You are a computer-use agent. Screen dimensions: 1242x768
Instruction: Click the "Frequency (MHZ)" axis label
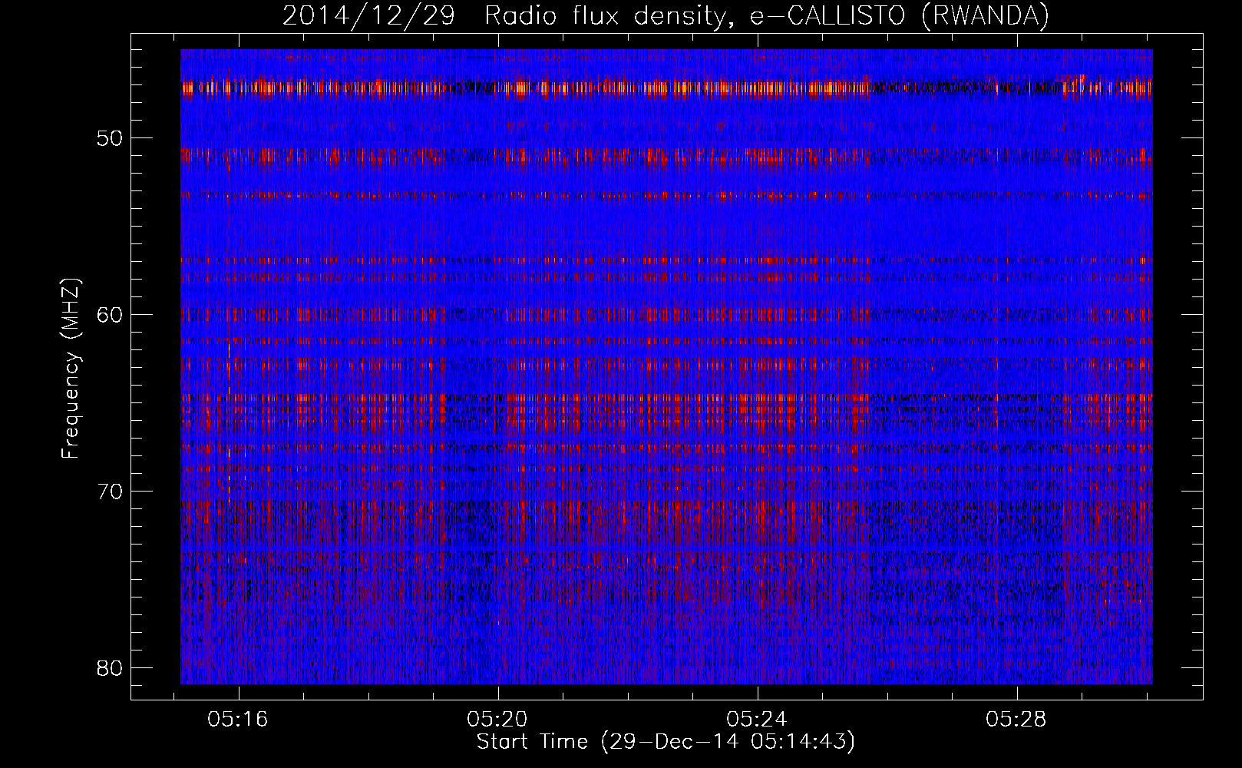click(x=71, y=369)
